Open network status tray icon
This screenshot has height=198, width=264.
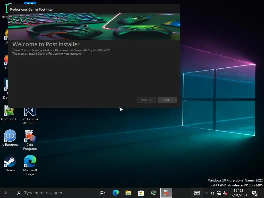point(219,193)
